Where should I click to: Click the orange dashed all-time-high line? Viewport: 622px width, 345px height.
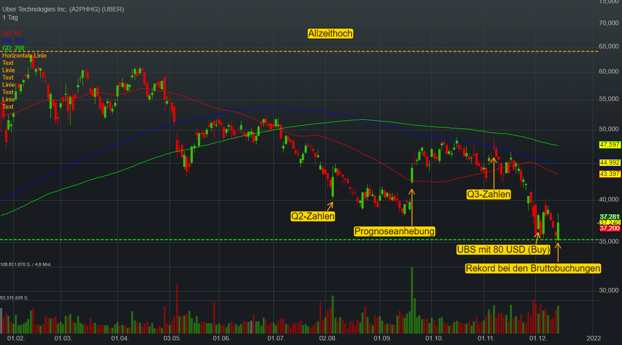pyautogui.click(x=299, y=51)
